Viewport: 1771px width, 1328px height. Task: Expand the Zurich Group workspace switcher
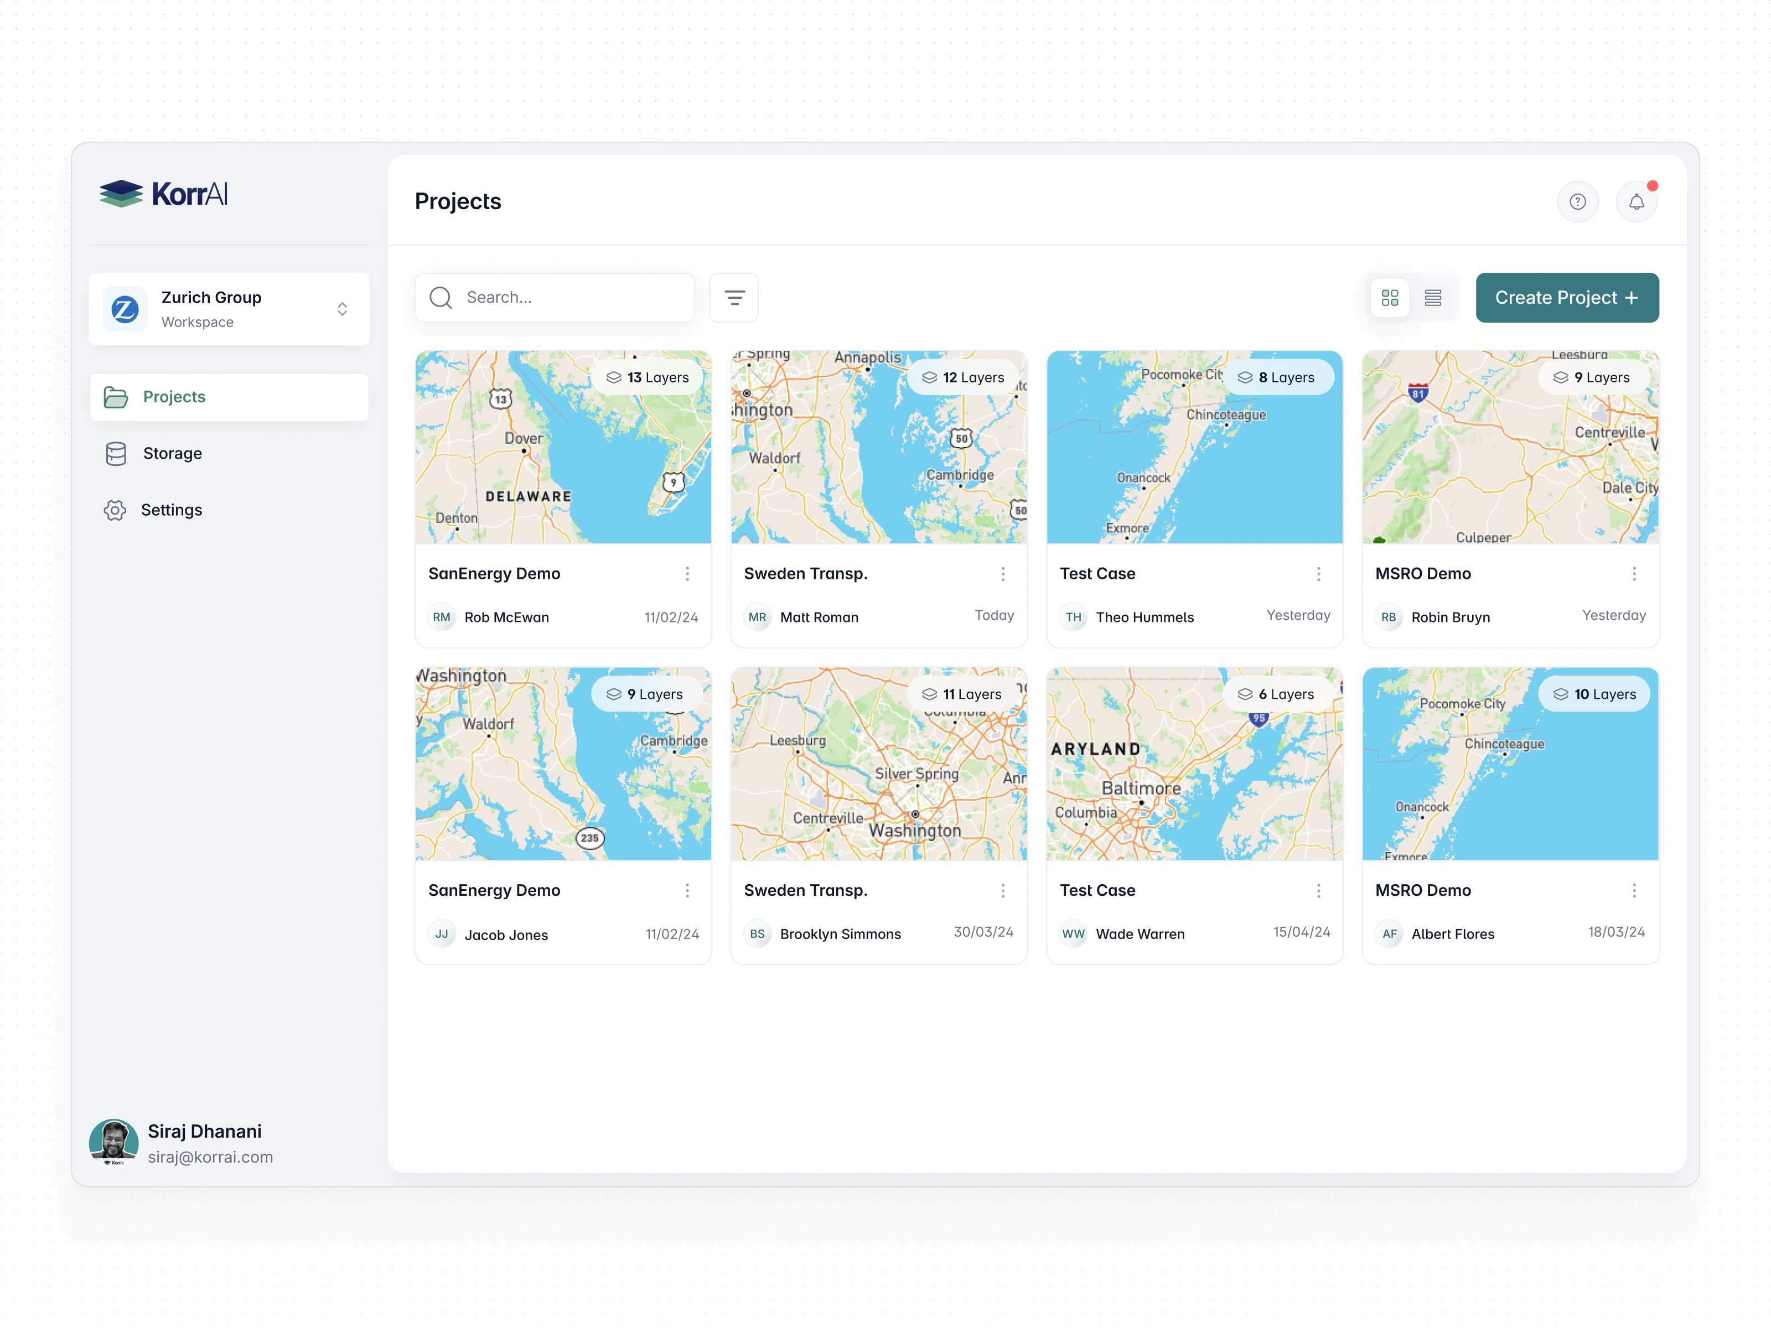(342, 309)
